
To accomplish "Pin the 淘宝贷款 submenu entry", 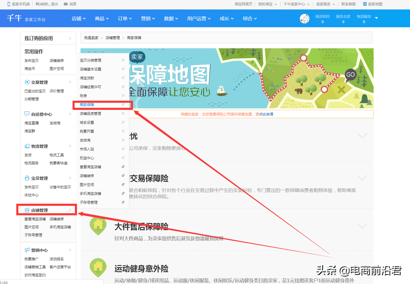I will [x=123, y=78].
